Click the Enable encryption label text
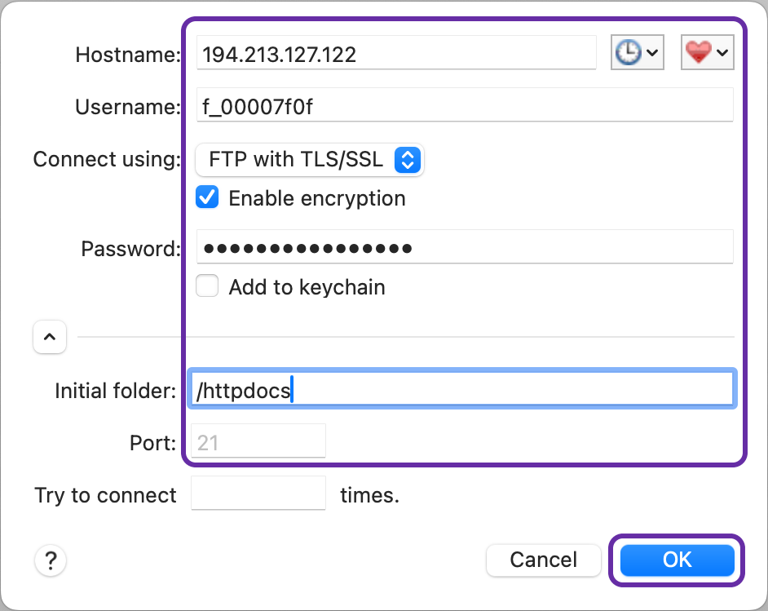Screen dimensions: 768x611 [317, 198]
